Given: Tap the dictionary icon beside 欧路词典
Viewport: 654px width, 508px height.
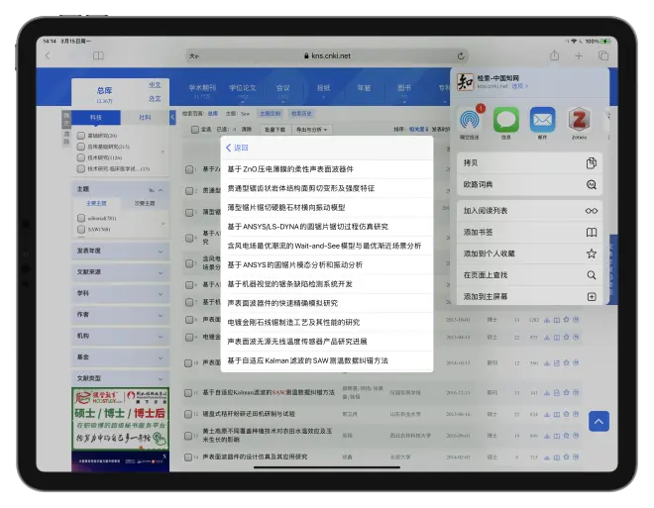Looking at the screenshot, I should point(591,184).
